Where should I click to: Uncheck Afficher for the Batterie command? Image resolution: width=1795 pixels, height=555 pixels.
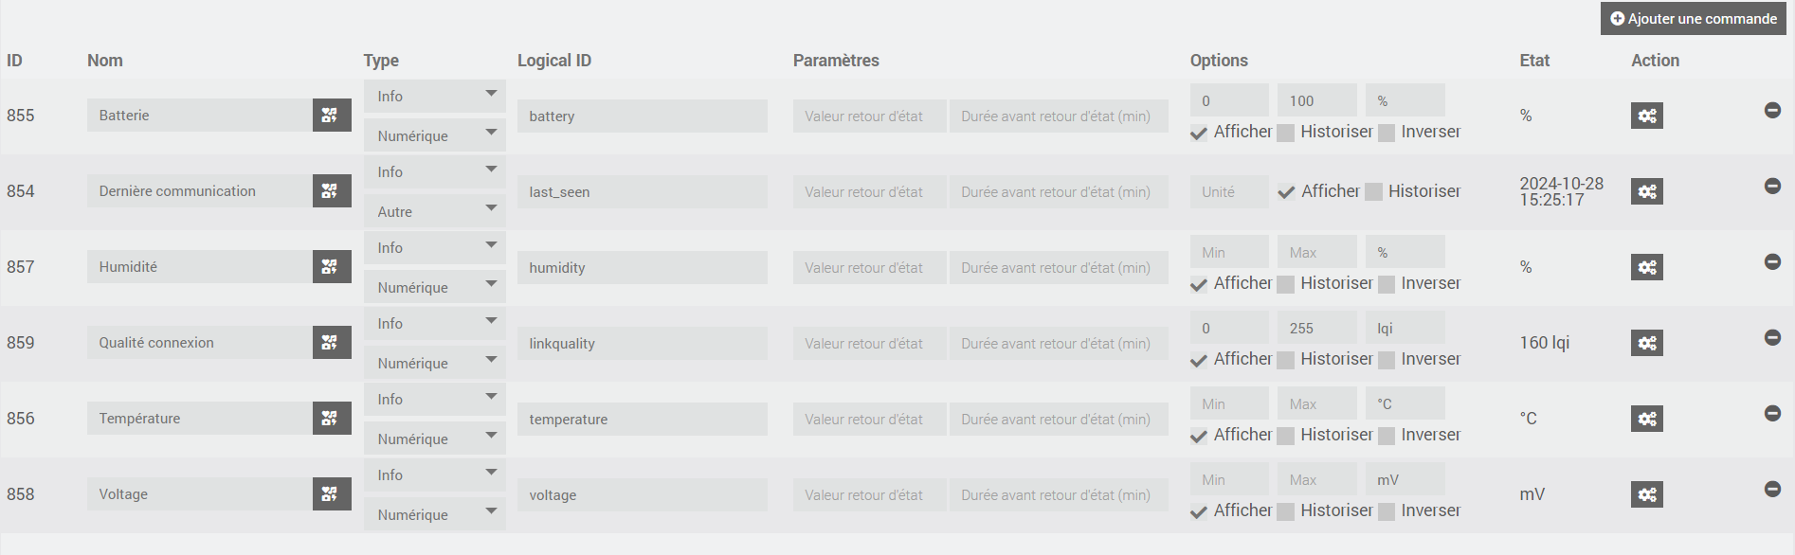(x=1200, y=133)
